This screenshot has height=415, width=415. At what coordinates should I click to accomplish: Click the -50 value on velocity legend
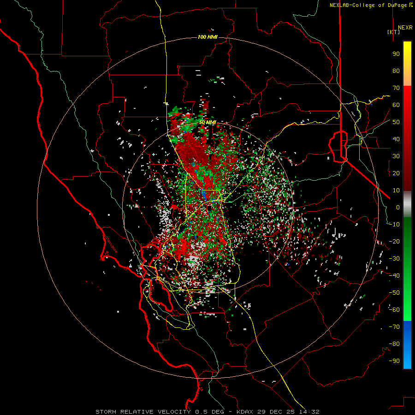click(x=394, y=293)
